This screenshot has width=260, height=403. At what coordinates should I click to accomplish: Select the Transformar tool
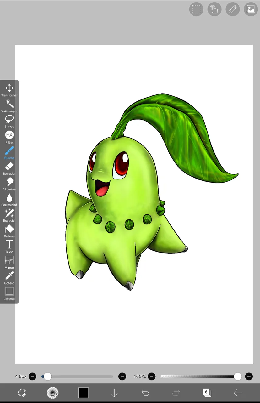[x=9, y=90]
